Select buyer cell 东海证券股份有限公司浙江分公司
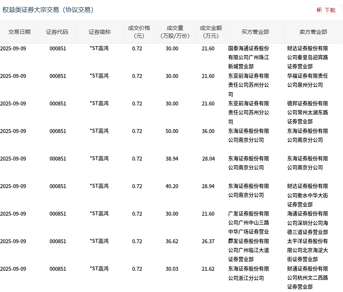343x292 pixels. tap(249, 274)
